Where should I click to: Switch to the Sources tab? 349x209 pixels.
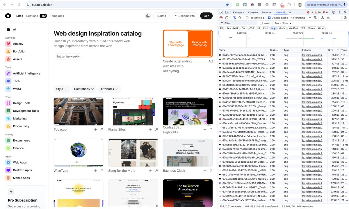click(x=266, y=12)
